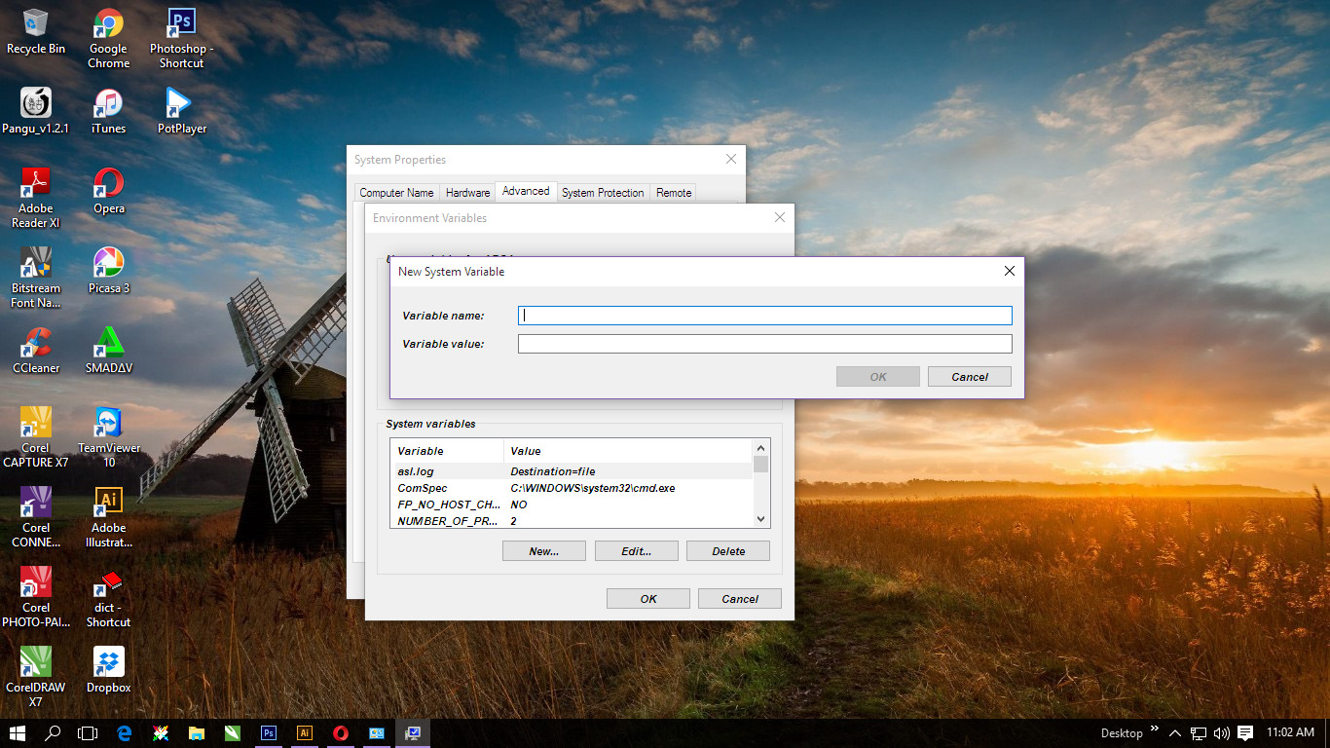Select the Dropbox desktop icon
The width and height of the screenshot is (1330, 748).
click(x=108, y=670)
